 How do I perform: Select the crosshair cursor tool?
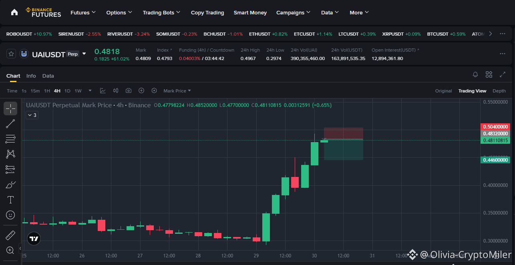pyautogui.click(x=11, y=108)
